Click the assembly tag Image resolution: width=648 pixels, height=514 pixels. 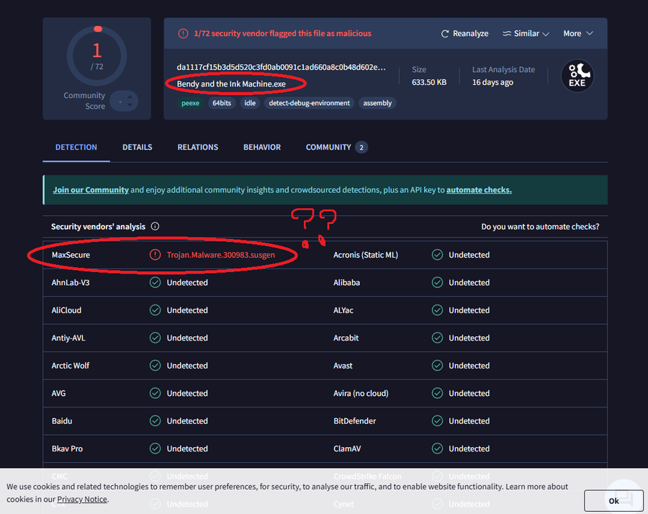(377, 103)
